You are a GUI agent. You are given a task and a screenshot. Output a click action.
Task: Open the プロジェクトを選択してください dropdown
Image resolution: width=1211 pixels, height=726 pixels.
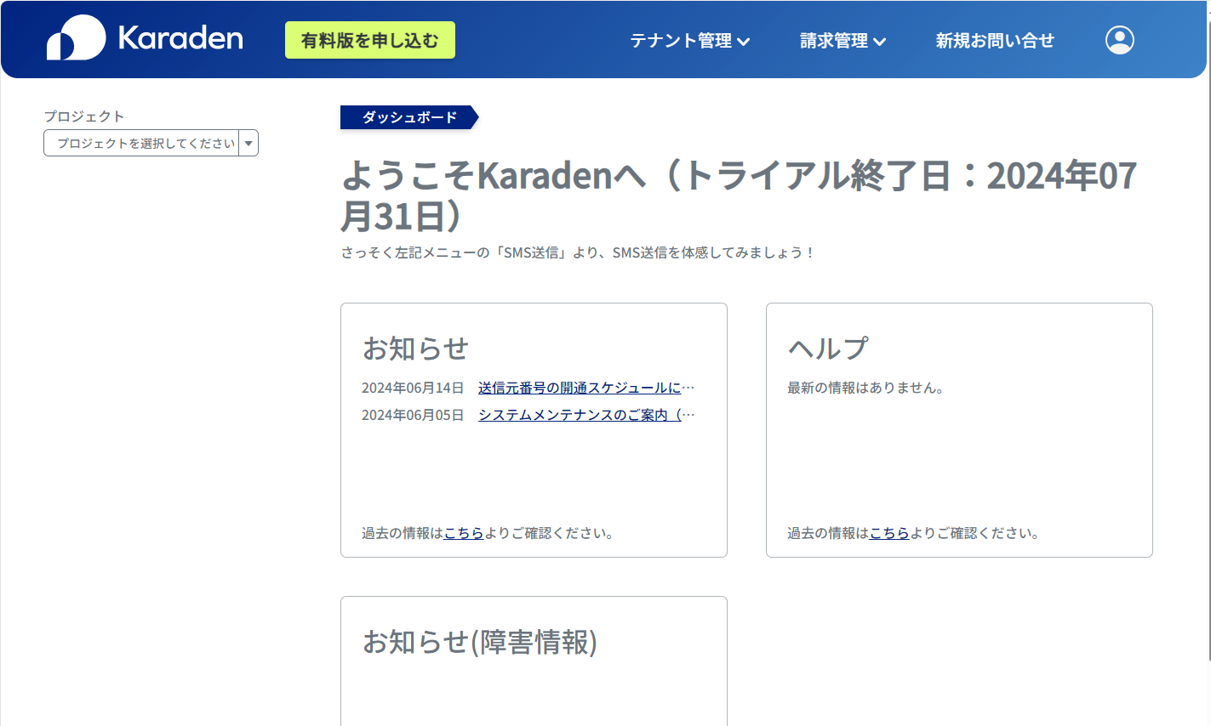(x=151, y=143)
